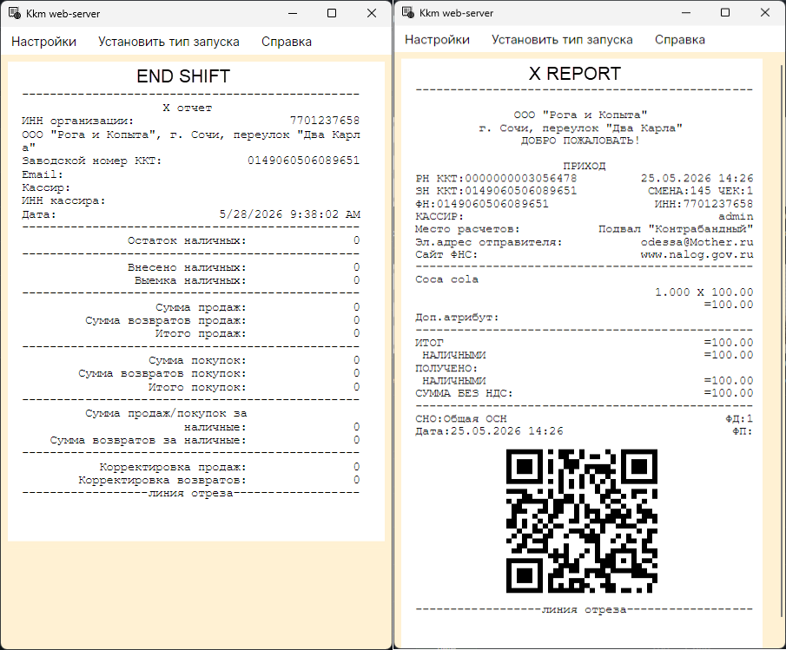Click www.nalog.gov.ru site address on receipt
Image resolution: width=786 pixels, height=650 pixels.
click(x=697, y=255)
